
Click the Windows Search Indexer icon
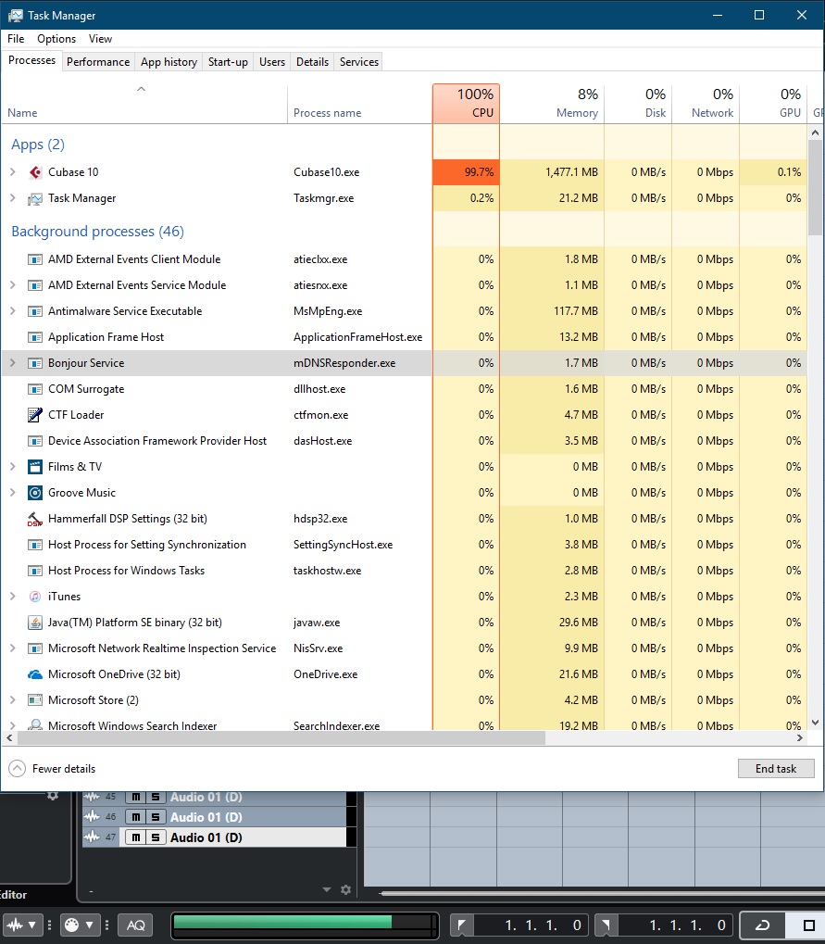(x=35, y=724)
